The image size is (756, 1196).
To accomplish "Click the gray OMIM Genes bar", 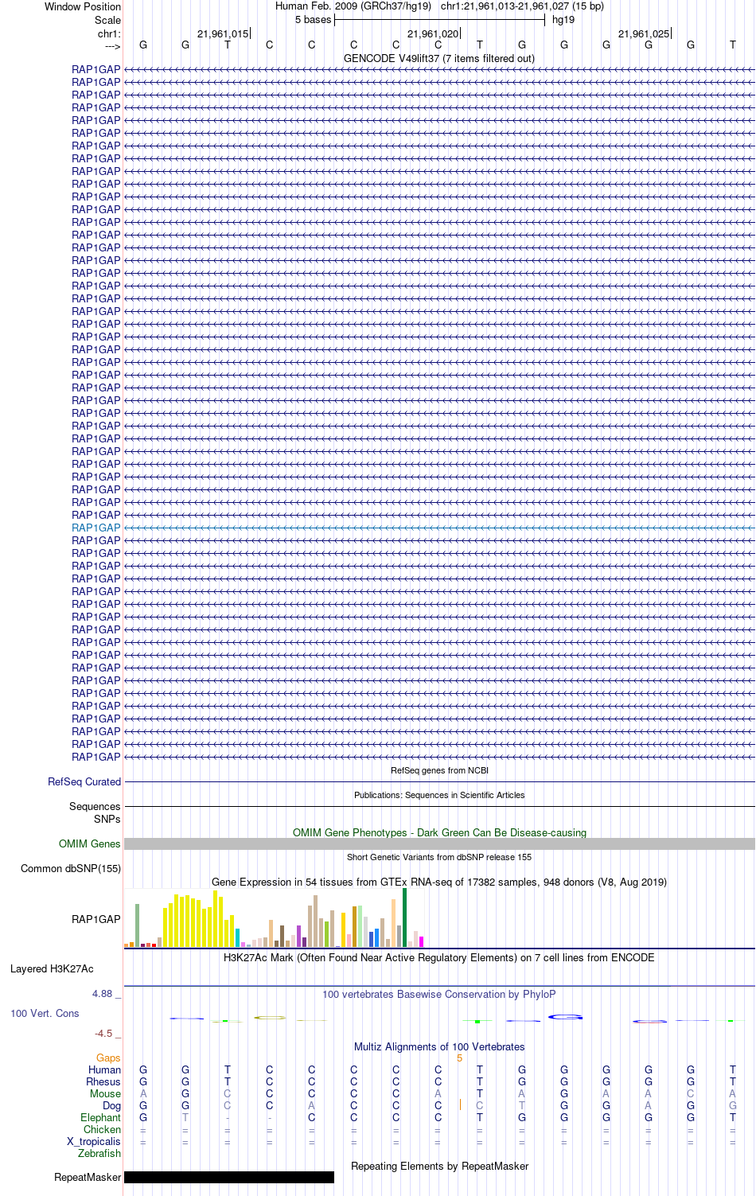I will pyautogui.click(x=439, y=844).
